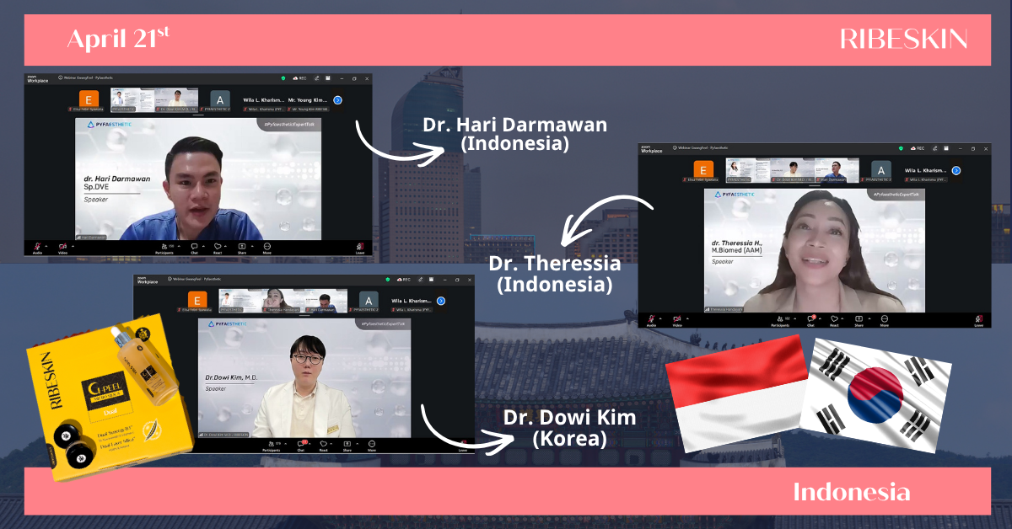Click Share screen icon in Hari Darmawan's window
Viewport: 1012px width, 529px height.
coord(242,247)
